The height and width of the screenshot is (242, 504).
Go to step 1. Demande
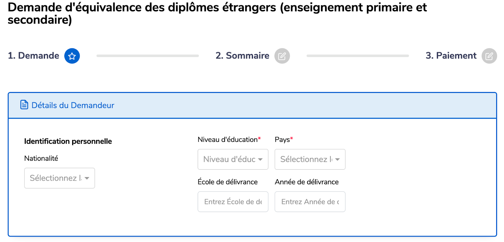[33, 56]
